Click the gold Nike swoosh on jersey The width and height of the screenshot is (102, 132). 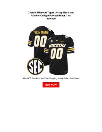[62, 42]
